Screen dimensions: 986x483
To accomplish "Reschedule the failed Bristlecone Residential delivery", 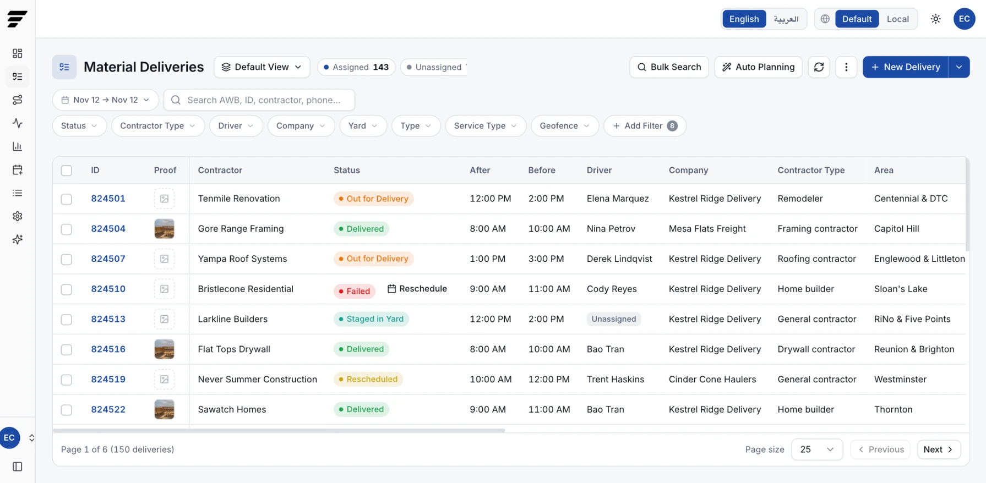I will [x=417, y=289].
